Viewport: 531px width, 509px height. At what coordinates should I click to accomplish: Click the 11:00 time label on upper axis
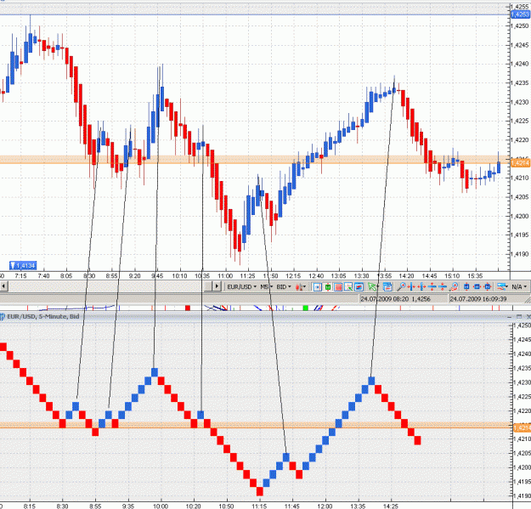[225, 276]
